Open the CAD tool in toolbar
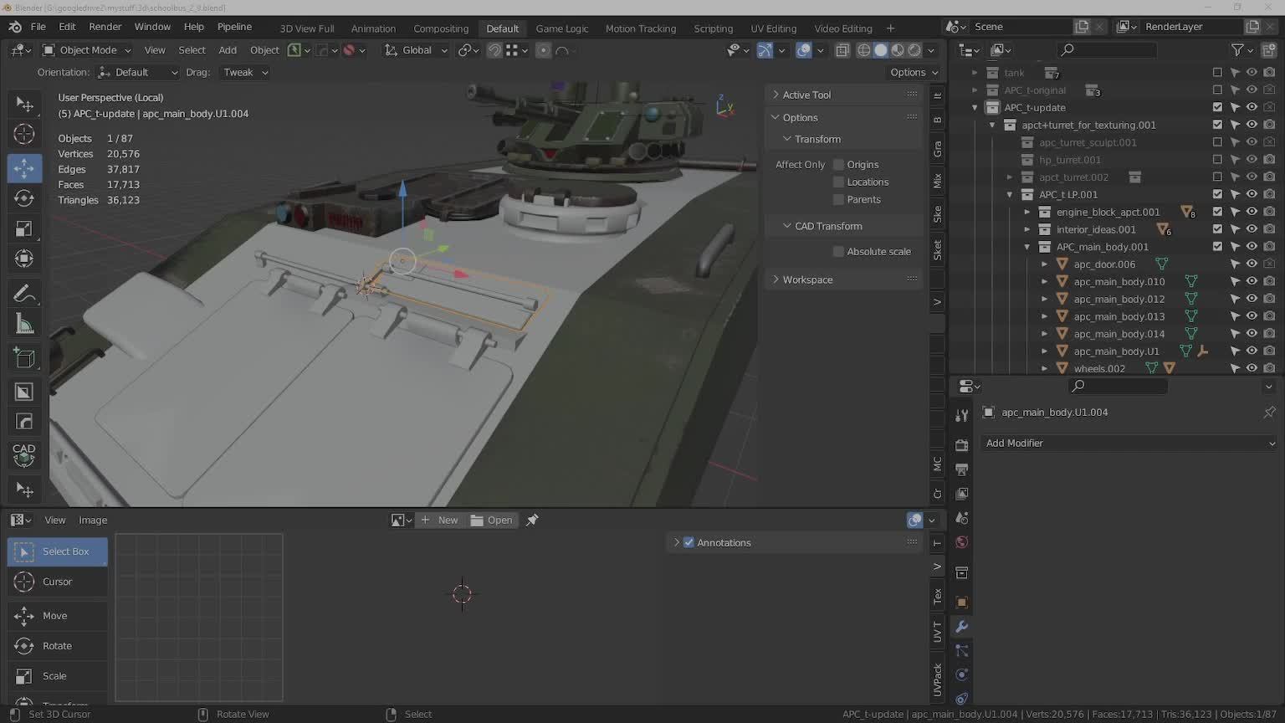The image size is (1285, 723). [x=24, y=454]
